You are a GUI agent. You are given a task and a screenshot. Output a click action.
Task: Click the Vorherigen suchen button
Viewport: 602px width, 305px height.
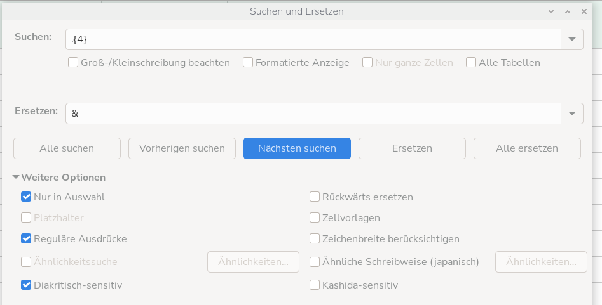[182, 148]
